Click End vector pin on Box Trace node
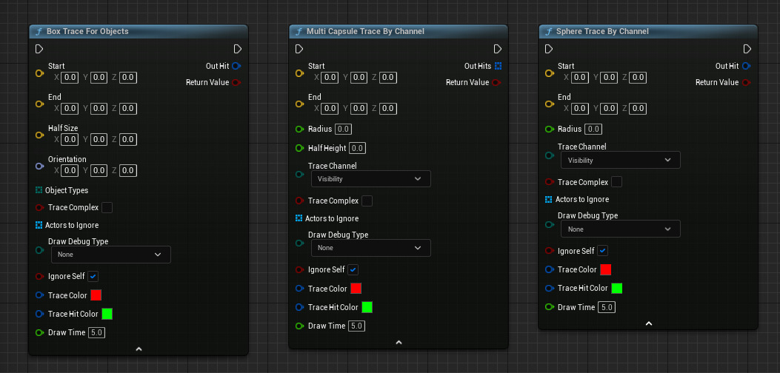The height and width of the screenshot is (373, 780). coord(40,104)
